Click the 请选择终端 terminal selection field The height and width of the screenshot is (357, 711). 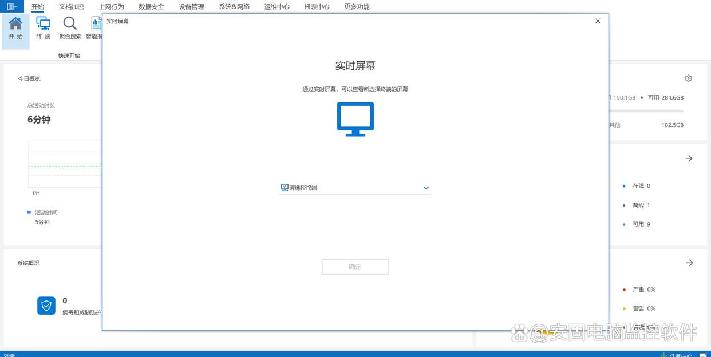tap(355, 188)
